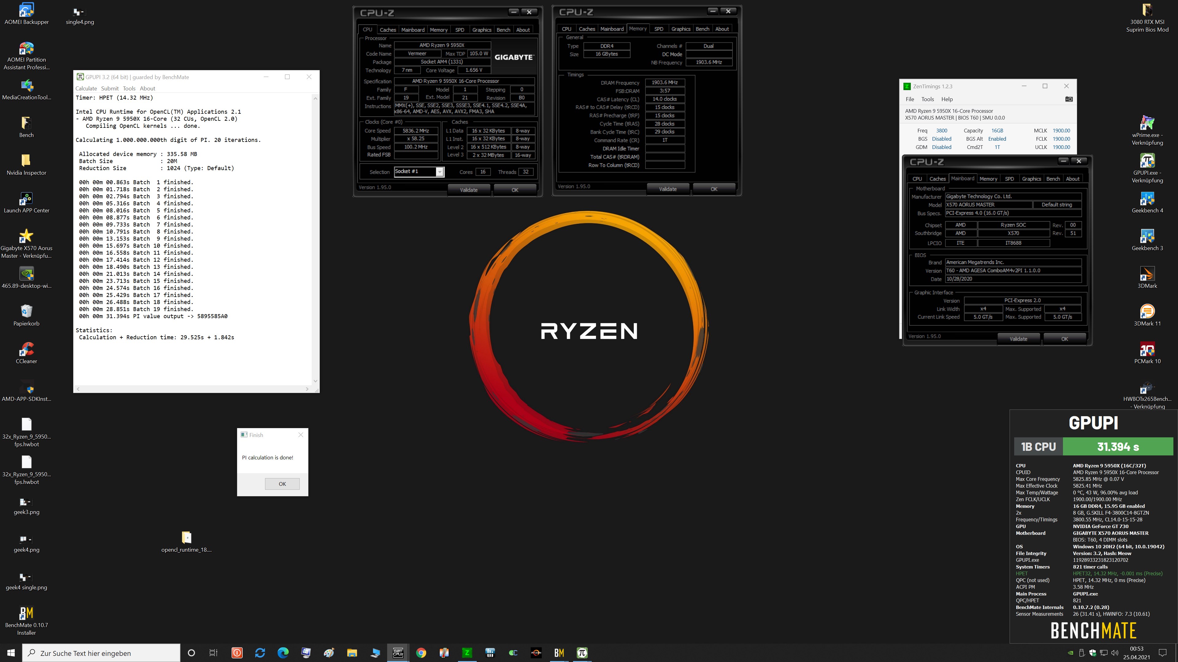Open Windows Start menu
Image resolution: width=1178 pixels, height=662 pixels.
point(11,652)
